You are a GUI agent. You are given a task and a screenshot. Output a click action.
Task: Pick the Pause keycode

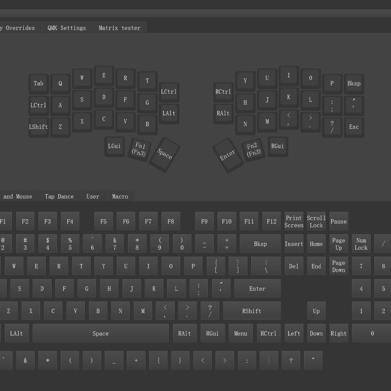(339, 221)
